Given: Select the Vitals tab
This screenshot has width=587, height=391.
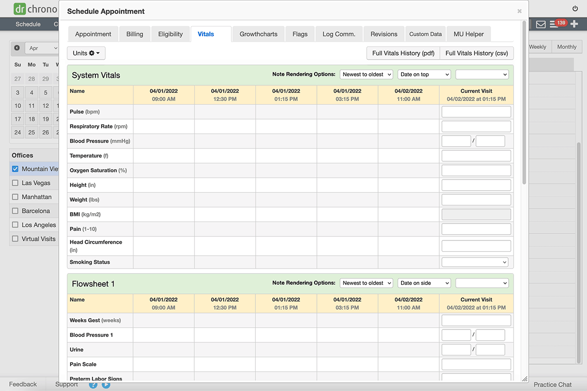Looking at the screenshot, I should click(211, 34).
